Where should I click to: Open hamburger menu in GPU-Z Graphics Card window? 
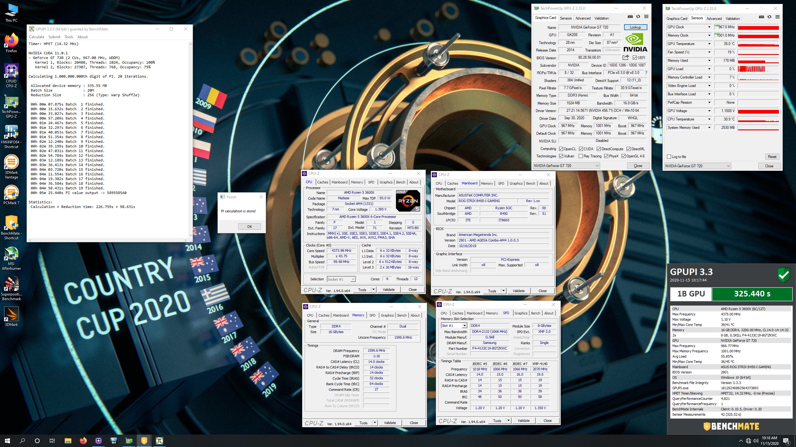pos(646,17)
